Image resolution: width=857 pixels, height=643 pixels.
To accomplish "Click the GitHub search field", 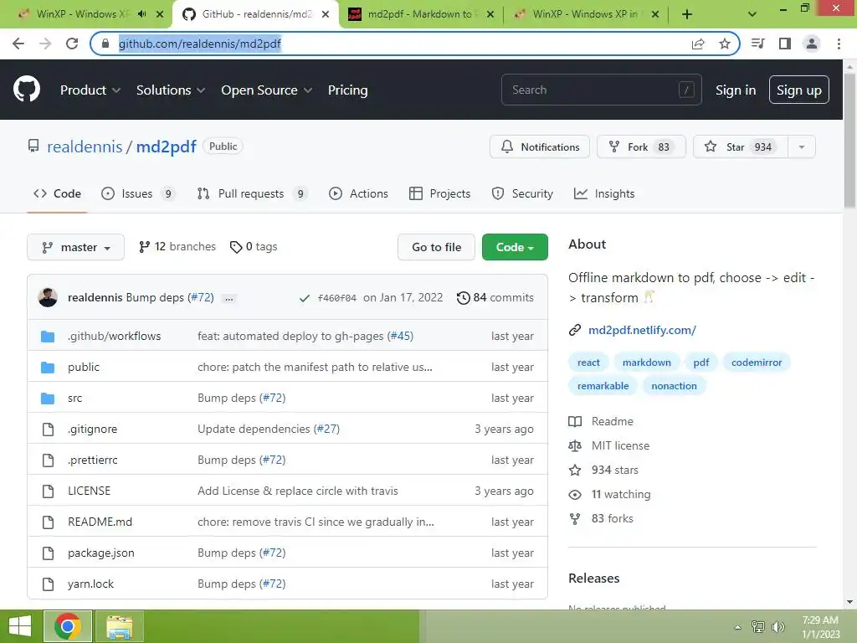I will [601, 90].
